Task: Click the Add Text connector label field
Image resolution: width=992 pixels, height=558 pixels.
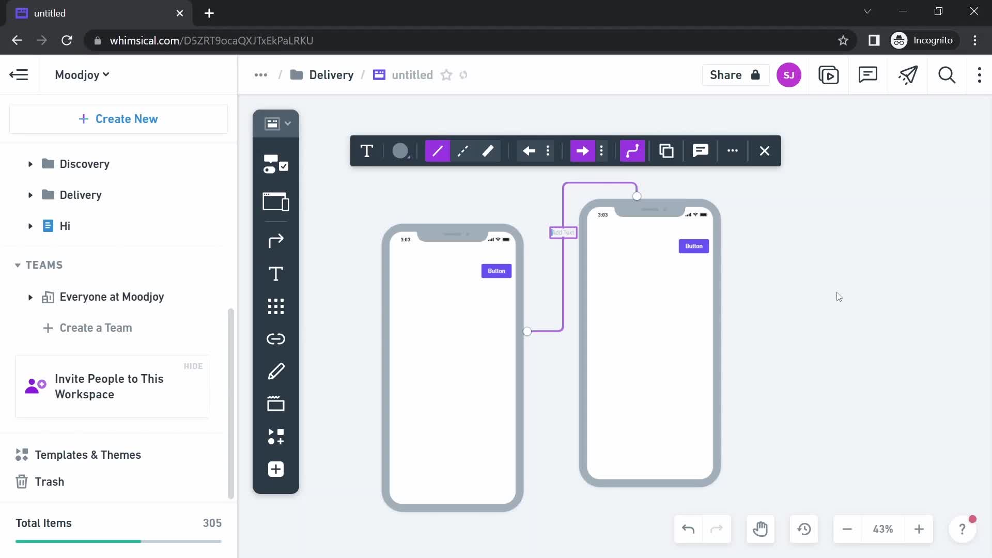Action: coord(563,233)
